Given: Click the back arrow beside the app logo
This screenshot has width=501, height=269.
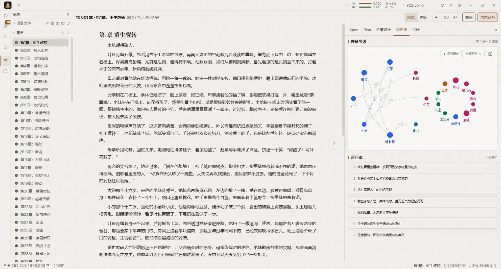Looking at the screenshot, I should [x=18, y=5].
